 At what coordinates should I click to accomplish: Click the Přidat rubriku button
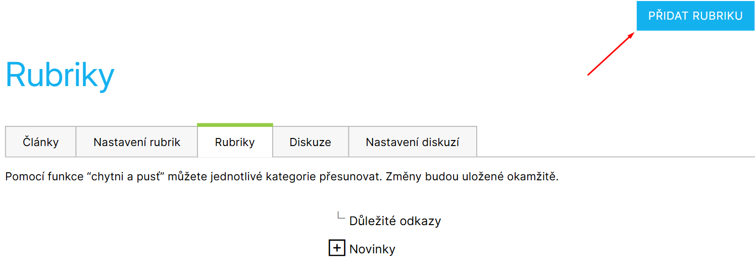click(695, 16)
